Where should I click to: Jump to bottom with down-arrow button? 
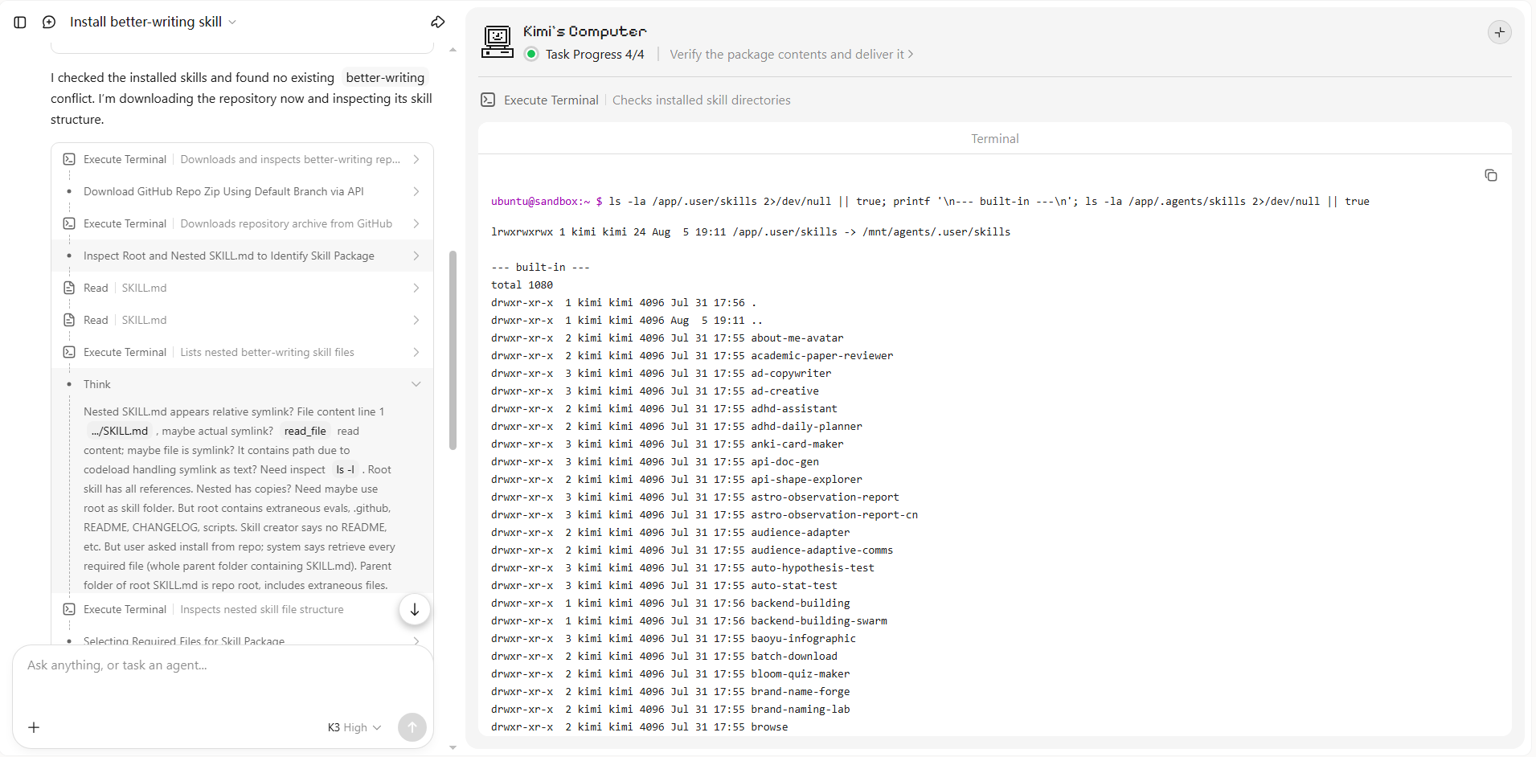415,609
